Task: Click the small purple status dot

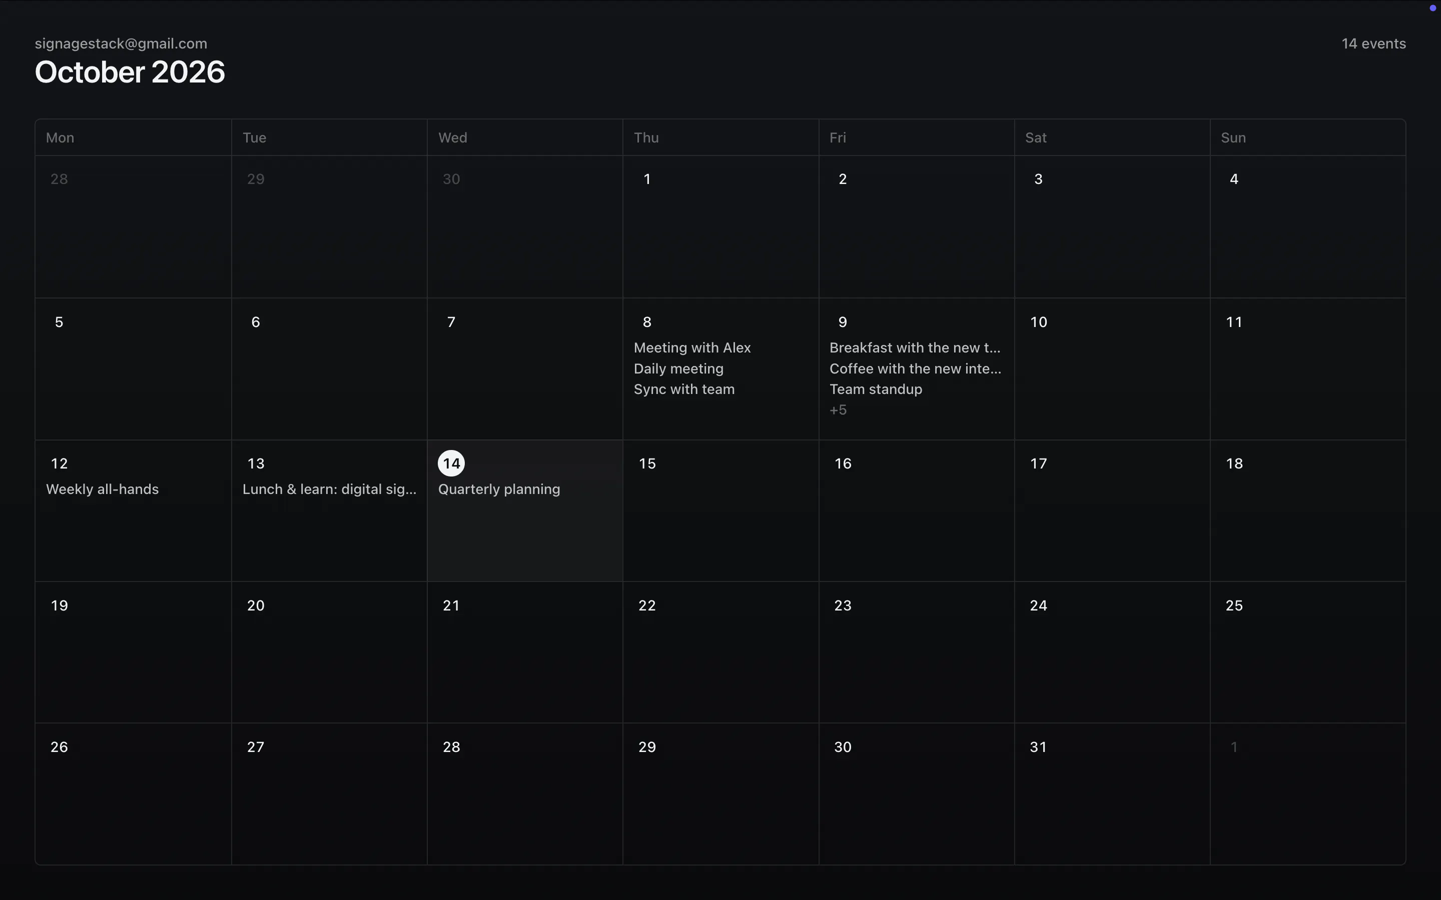Action: (1432, 7)
